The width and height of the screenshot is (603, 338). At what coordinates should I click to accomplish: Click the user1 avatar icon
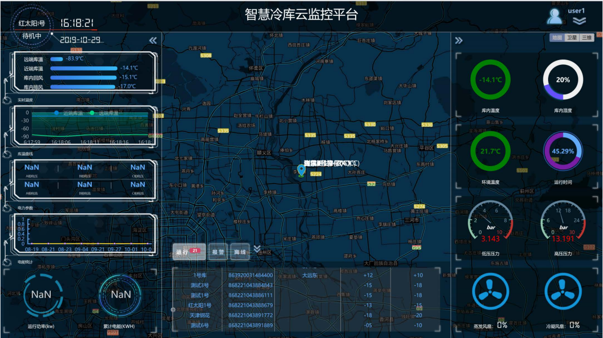click(554, 16)
